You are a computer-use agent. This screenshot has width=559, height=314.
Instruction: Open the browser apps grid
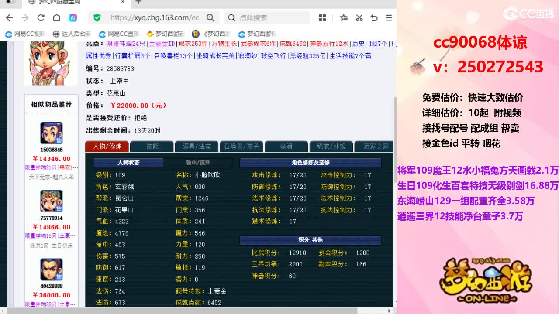322,18
